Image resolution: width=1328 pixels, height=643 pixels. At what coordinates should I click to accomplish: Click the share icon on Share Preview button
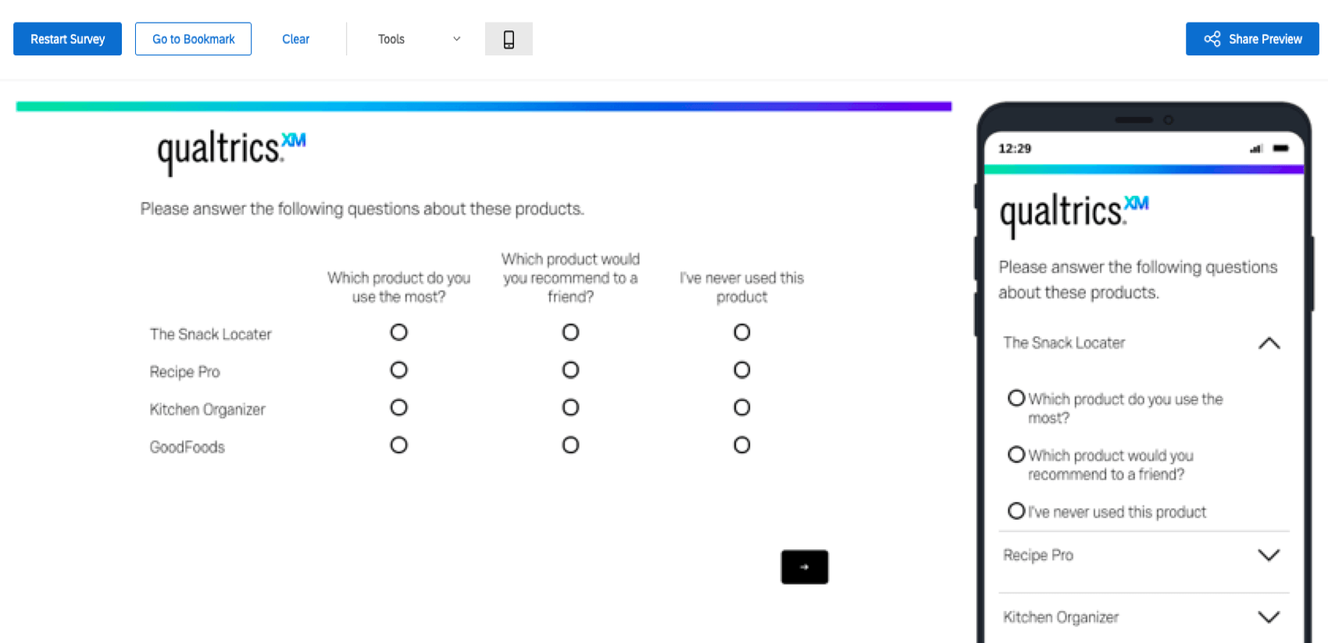click(1212, 38)
